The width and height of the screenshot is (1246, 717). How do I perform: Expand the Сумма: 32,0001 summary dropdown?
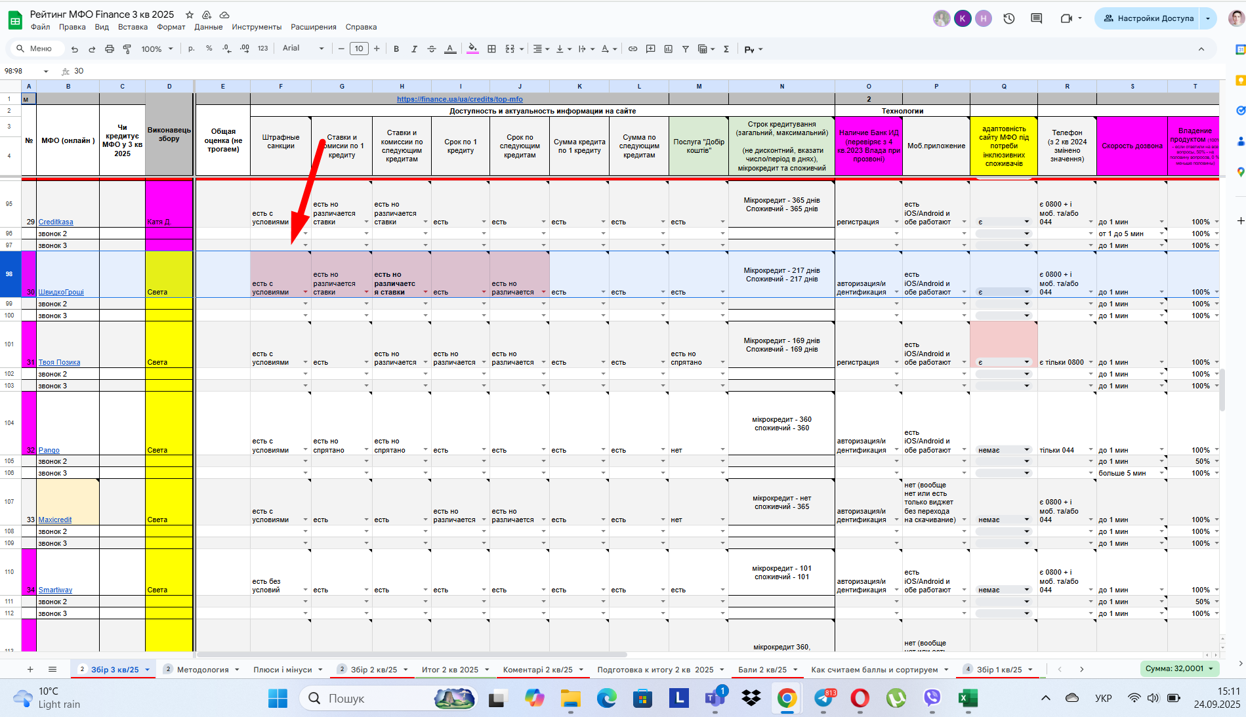click(1180, 669)
